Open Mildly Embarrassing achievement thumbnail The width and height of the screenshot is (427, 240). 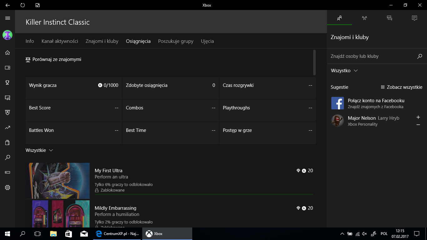pyautogui.click(x=58, y=214)
